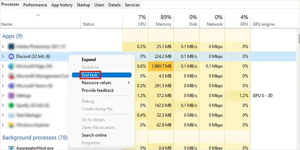Image resolution: width=300 pixels, height=150 pixels.
Task: Click the blurred Photoshop icon in Apps
Action: [11, 46]
